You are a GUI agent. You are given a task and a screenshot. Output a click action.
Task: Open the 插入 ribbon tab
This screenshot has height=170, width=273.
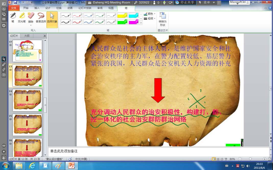click(37, 8)
